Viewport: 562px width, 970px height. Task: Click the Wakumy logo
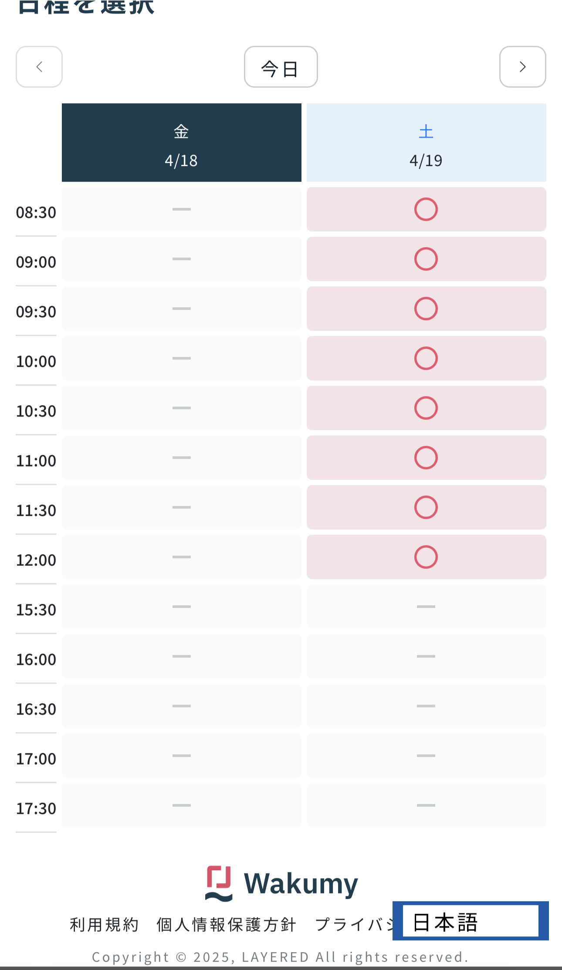coord(281,883)
